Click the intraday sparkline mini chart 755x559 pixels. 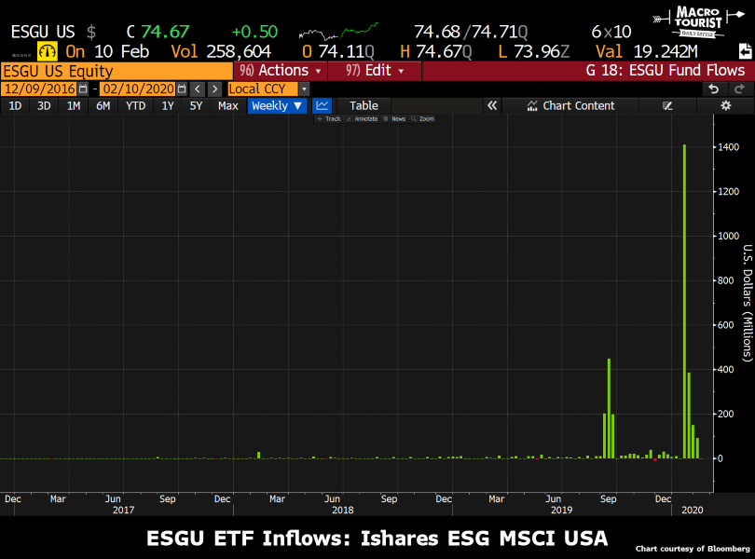tap(338, 32)
